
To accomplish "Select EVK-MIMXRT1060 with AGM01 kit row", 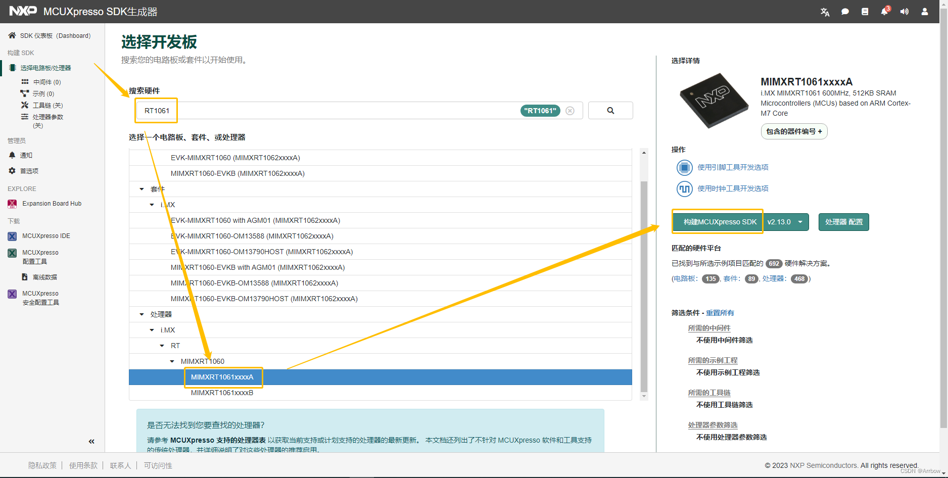I will click(381, 220).
